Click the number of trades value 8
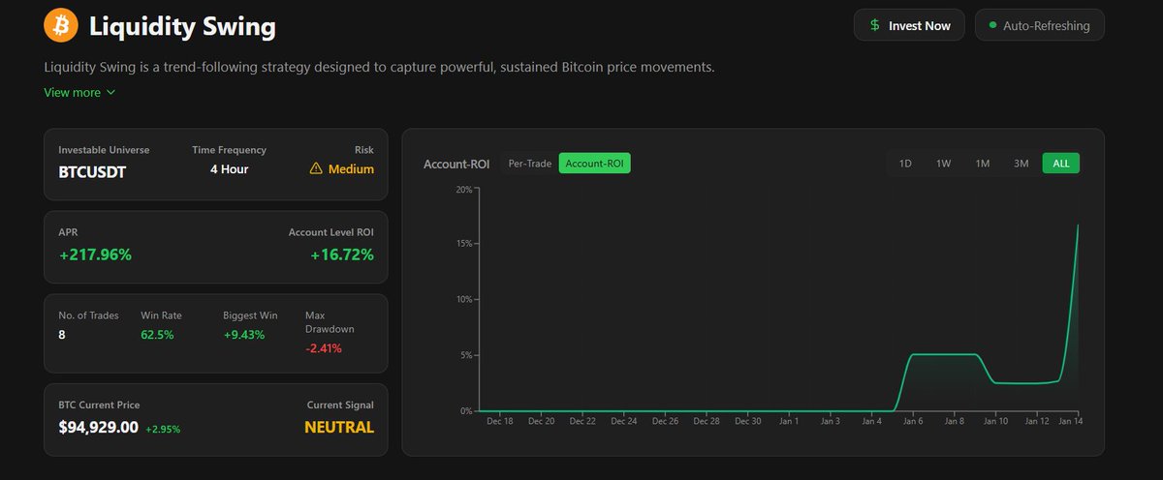The height and width of the screenshot is (480, 1163). [x=62, y=335]
